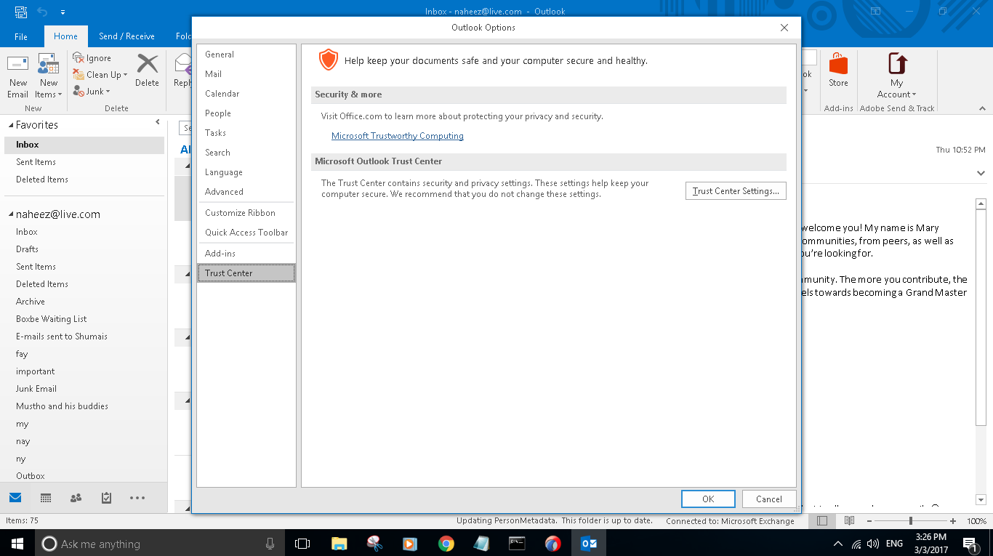Select General in Outlook Options
The image size is (993, 556).
(x=246, y=55)
